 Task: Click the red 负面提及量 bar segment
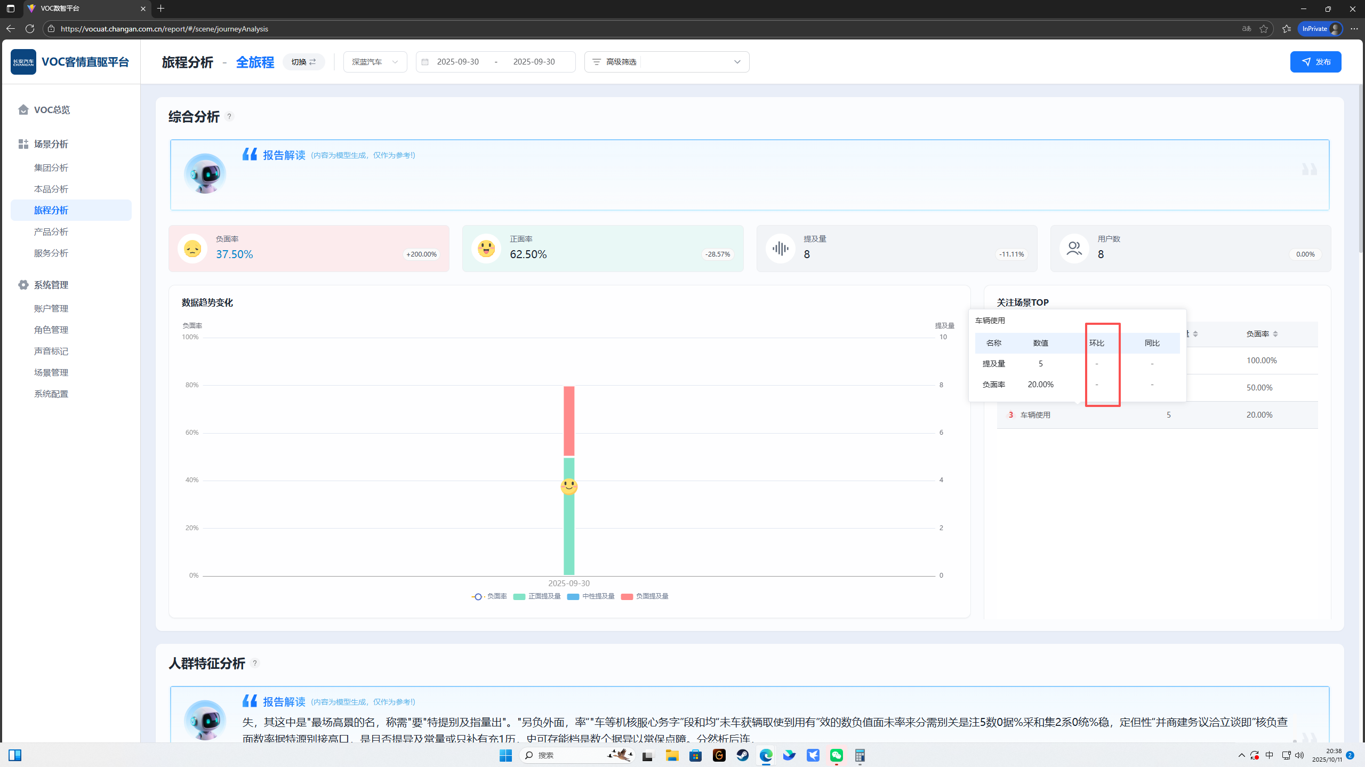[x=569, y=420]
